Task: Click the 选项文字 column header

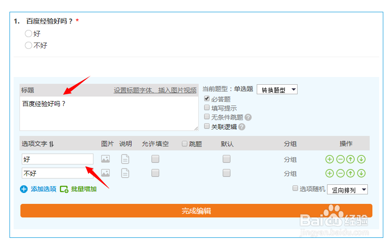Action: [34, 144]
